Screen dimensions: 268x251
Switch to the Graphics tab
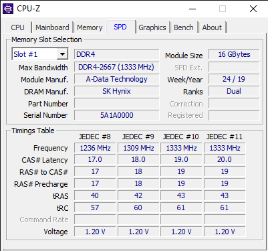click(152, 27)
